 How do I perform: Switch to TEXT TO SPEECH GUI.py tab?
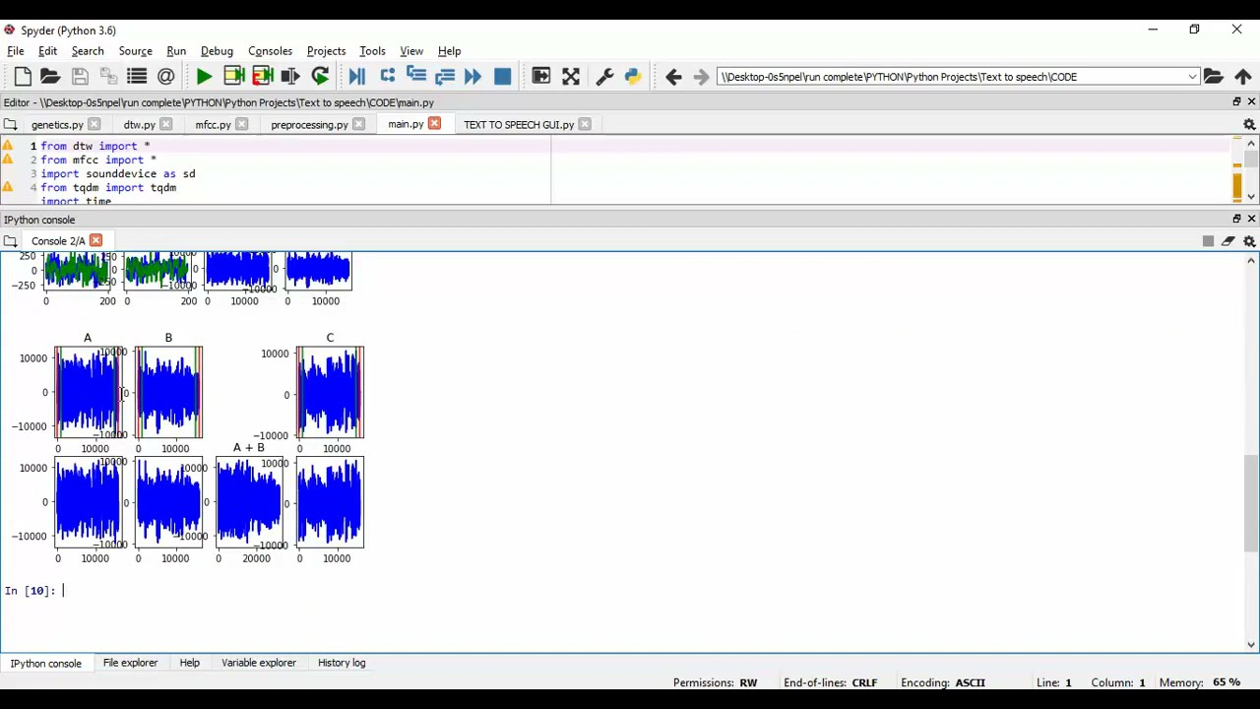tap(519, 125)
